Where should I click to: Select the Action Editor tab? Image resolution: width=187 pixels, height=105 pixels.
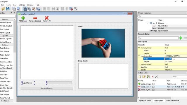click(158, 101)
